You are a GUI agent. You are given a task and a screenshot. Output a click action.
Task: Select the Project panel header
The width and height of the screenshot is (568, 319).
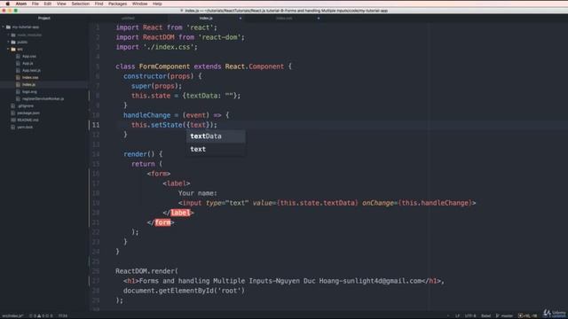click(x=43, y=18)
